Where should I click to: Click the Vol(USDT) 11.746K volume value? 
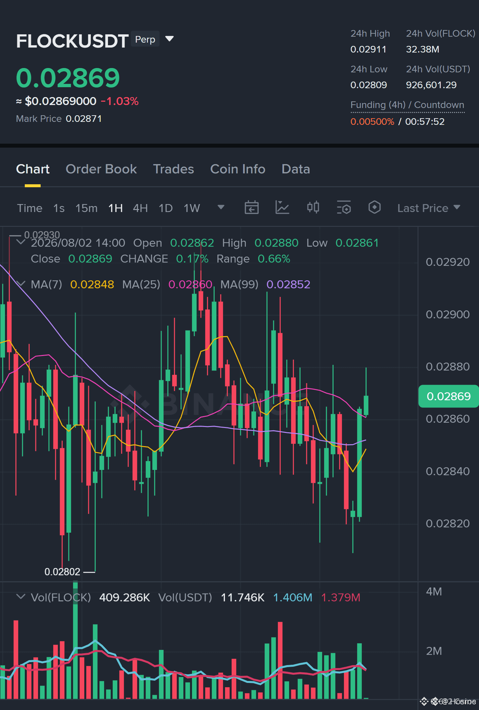click(242, 597)
